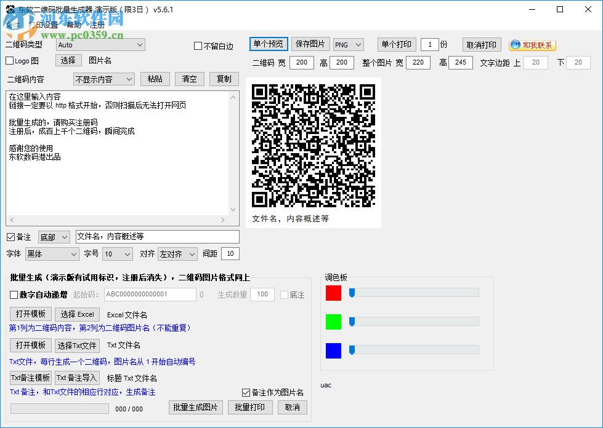The width and height of the screenshot is (603, 428).
Task: Import annotations with Txt备注导入
Action: pyautogui.click(x=77, y=378)
